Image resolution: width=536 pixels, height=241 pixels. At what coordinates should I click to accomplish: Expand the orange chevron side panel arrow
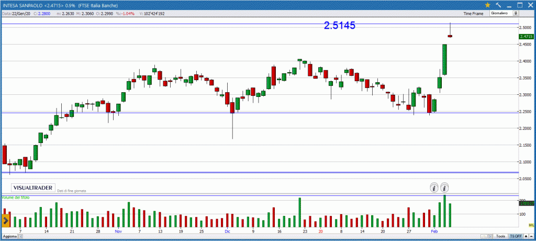pyautogui.click(x=5, y=221)
